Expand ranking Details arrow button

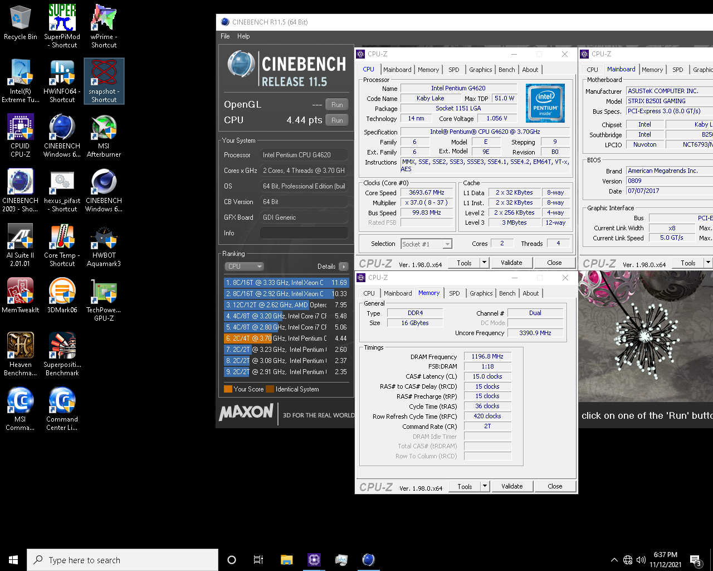point(344,267)
